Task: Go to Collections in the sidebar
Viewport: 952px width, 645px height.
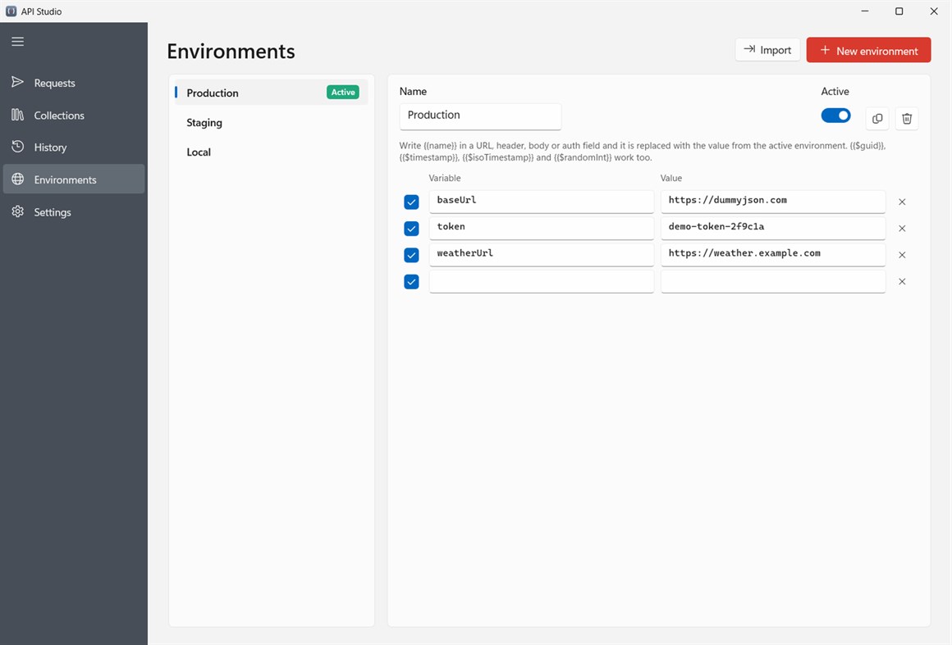Action: tap(74, 116)
